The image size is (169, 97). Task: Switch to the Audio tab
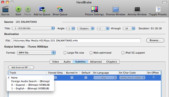coord(67,62)
